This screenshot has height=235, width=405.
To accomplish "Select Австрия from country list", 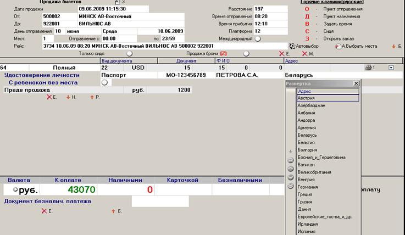I will [328, 98].
